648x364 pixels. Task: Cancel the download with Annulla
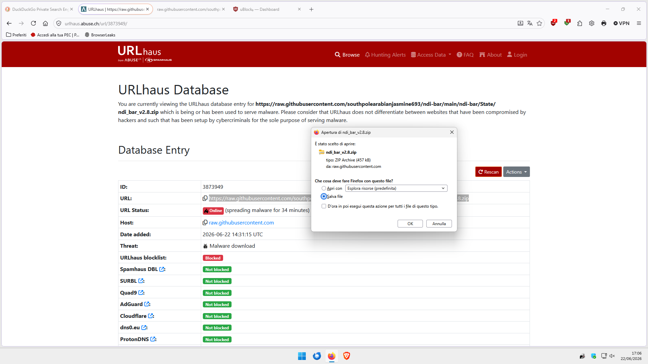tap(439, 224)
